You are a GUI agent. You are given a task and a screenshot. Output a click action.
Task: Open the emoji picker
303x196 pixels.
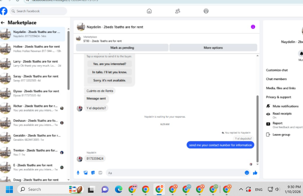coord(247,173)
